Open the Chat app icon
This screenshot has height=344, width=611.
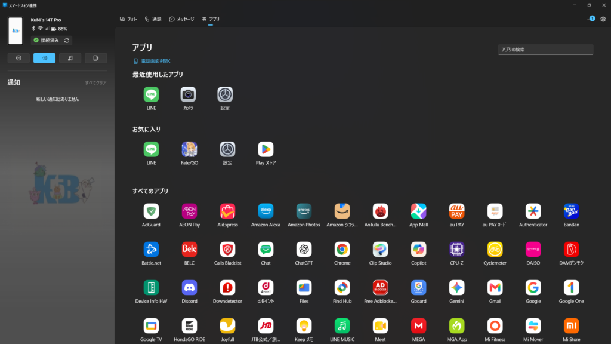(x=266, y=249)
